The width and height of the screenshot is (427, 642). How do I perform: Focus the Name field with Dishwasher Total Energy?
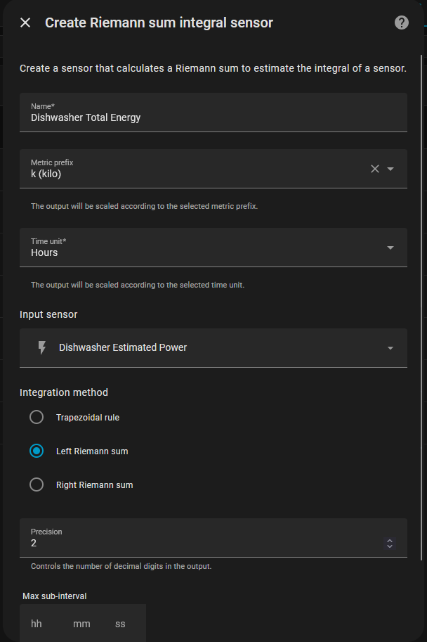tap(211, 117)
